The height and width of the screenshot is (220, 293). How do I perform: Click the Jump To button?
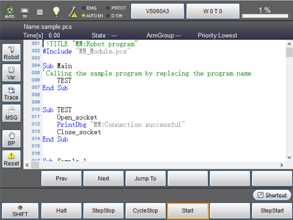(145, 179)
